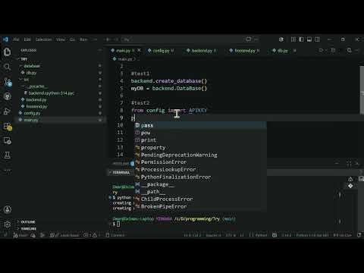Image resolution: width=364 pixels, height=273 pixels.
Task: Expand the TIMELINE section
Action: point(28,228)
